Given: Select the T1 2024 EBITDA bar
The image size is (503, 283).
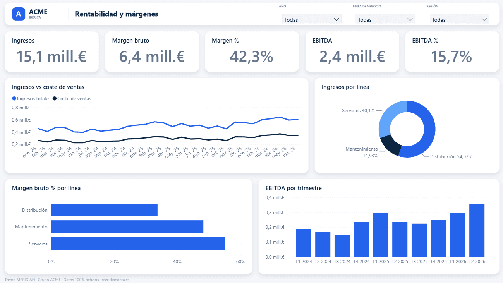Looking at the screenshot, I should coord(304,243).
